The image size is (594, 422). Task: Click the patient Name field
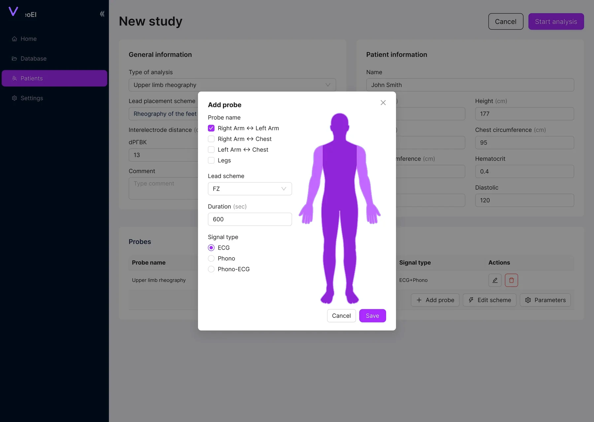point(470,85)
